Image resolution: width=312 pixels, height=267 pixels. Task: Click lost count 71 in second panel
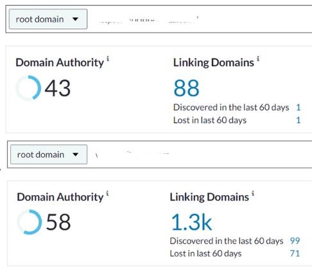tap(295, 254)
